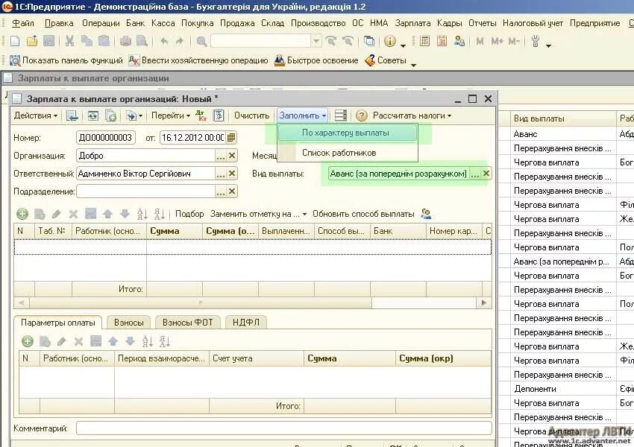Choose По характеру выплаты menu entry
The height and width of the screenshot is (447, 634).
coord(348,133)
